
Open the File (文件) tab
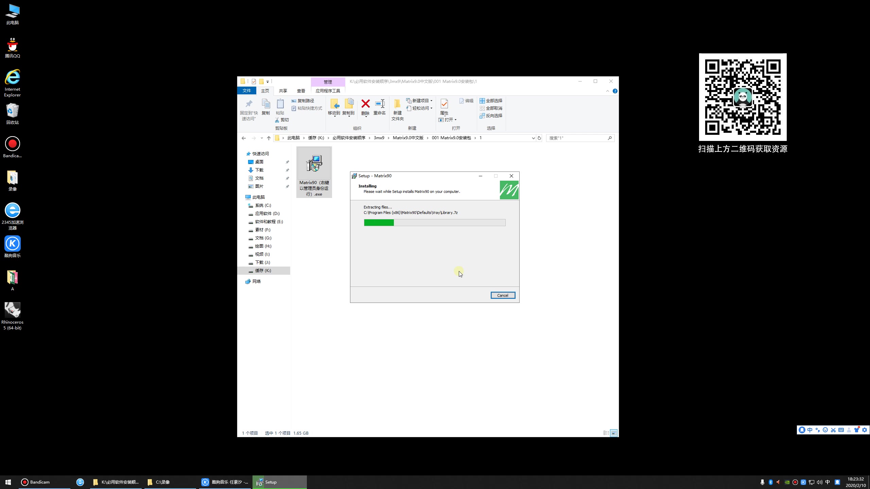pyautogui.click(x=247, y=91)
